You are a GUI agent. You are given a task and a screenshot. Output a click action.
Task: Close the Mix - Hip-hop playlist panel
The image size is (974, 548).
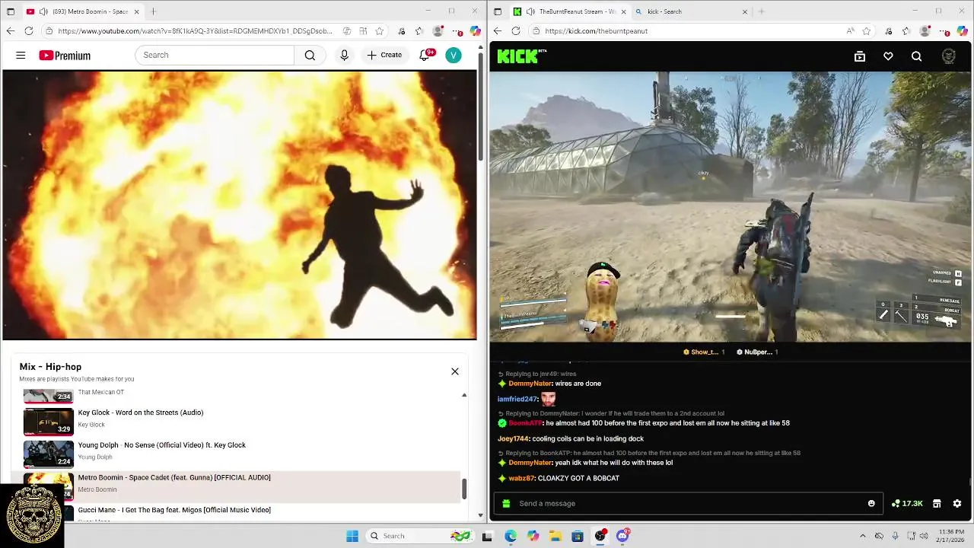pos(455,371)
